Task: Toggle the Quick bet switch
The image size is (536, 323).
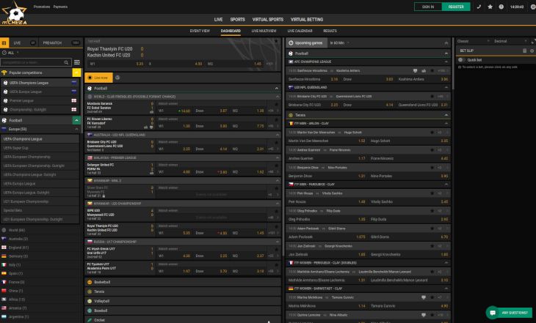Action: click(461, 60)
